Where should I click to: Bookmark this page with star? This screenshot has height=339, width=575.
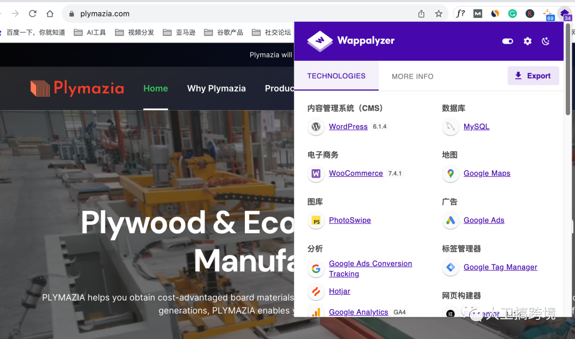point(439,13)
